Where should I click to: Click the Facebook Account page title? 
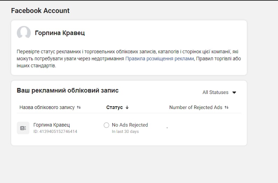40,11
